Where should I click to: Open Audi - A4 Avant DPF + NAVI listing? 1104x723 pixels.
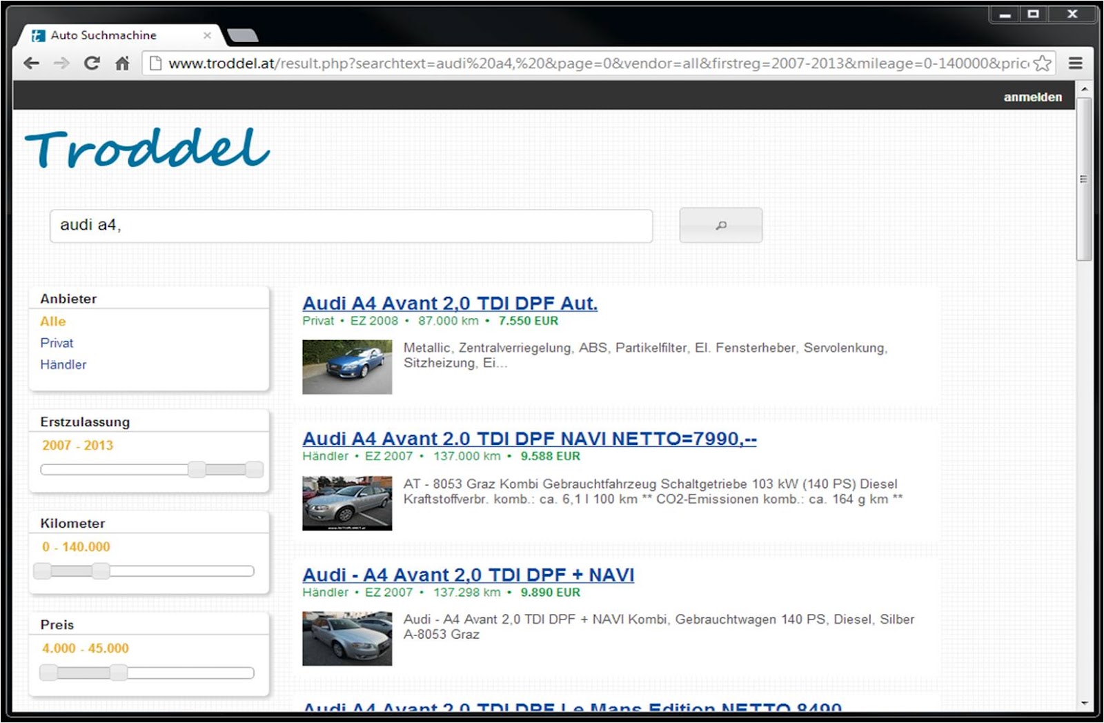(469, 575)
